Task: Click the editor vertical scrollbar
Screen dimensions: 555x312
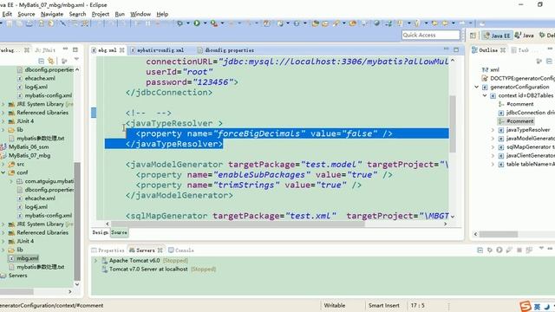Action: pos(453,124)
